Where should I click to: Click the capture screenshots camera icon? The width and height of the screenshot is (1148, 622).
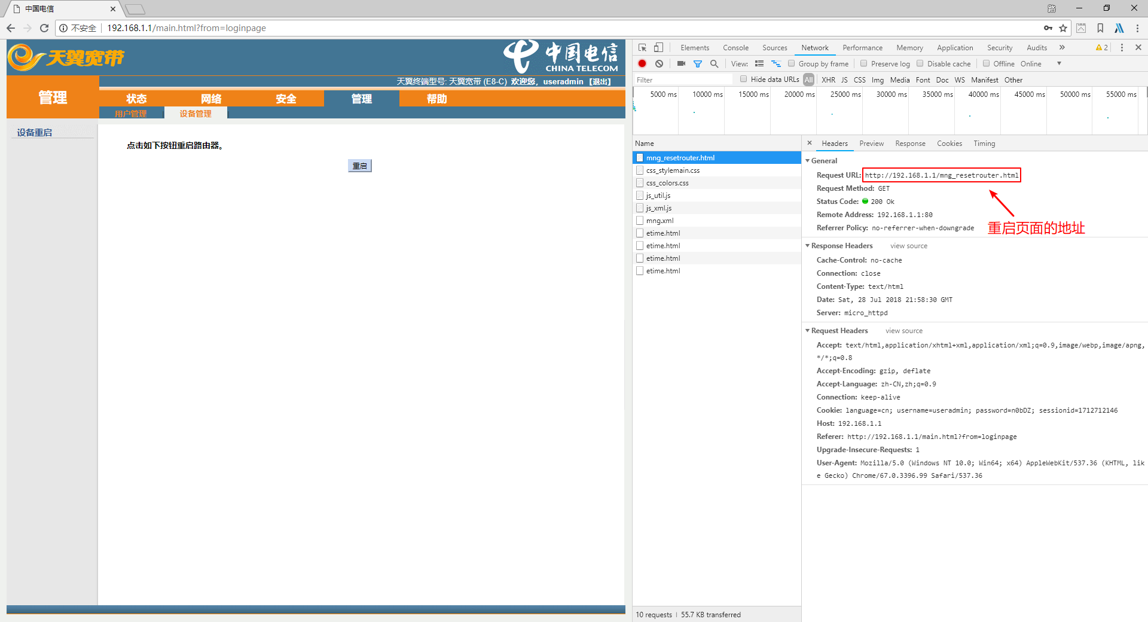(x=681, y=63)
